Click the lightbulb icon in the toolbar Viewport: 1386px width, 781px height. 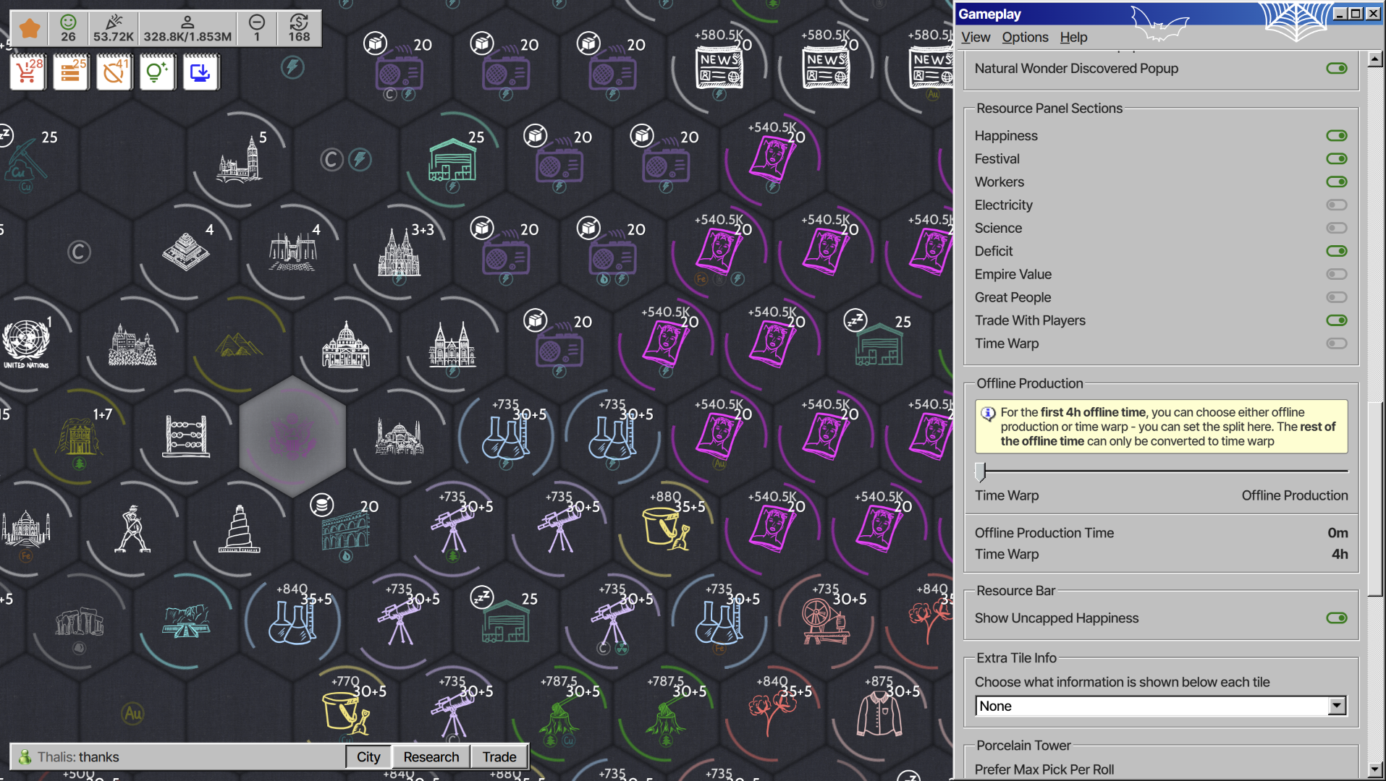coord(156,72)
